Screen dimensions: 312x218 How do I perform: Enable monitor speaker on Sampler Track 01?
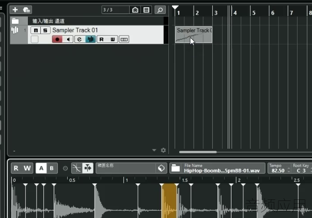coord(68,39)
